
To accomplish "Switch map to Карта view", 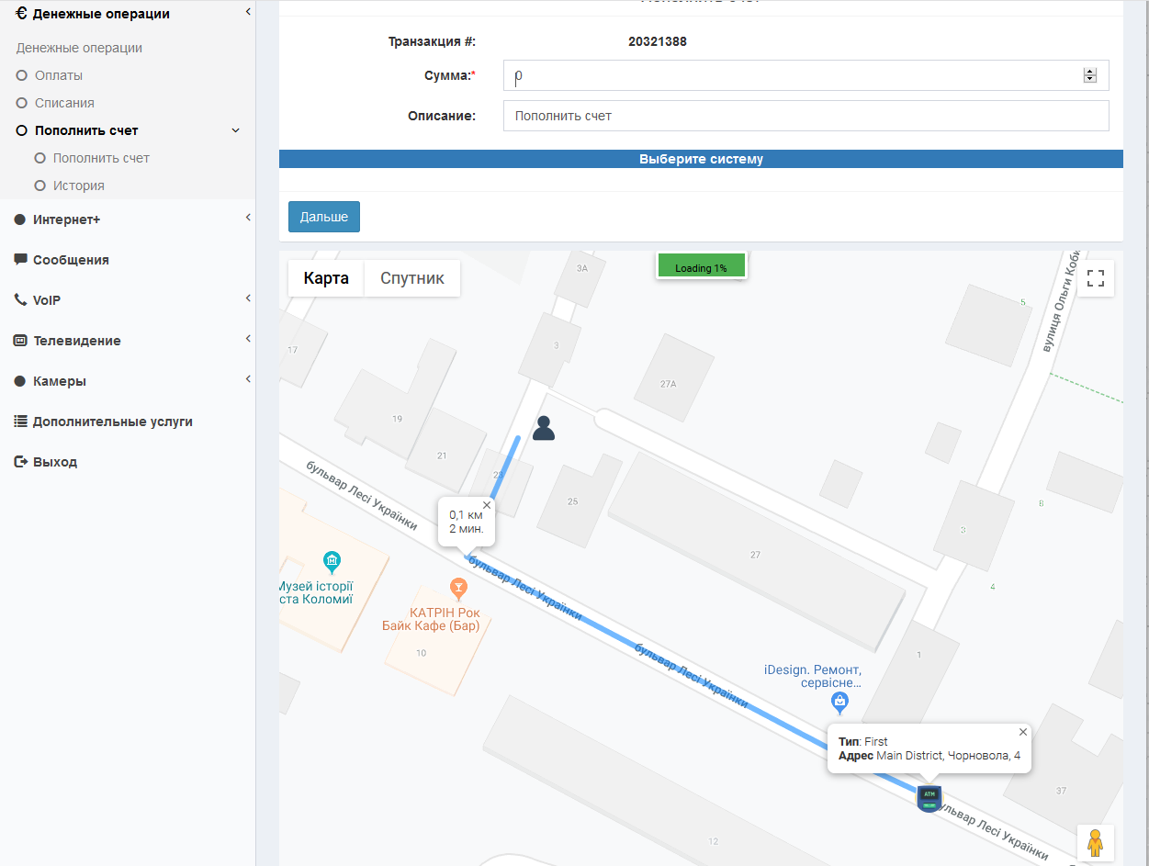I will [326, 278].
